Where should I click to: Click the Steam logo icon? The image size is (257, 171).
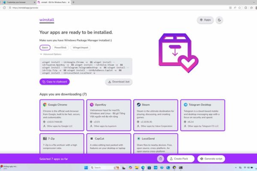pyautogui.click(x=139, y=105)
